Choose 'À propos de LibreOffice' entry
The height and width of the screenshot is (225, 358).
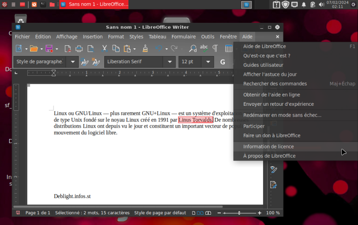click(x=269, y=156)
